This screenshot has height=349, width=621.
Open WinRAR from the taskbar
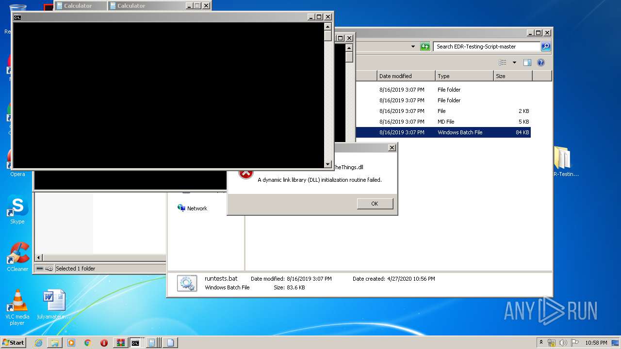[120, 343]
